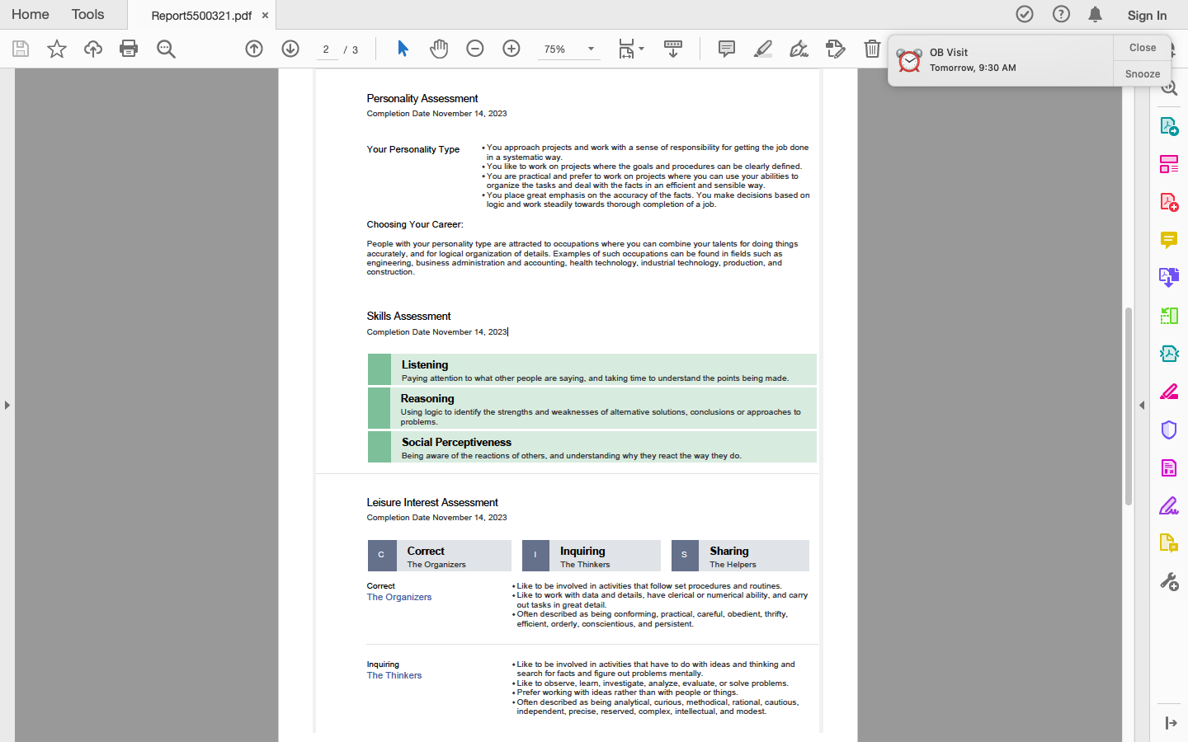Save the PDF with the save icon

click(20, 49)
